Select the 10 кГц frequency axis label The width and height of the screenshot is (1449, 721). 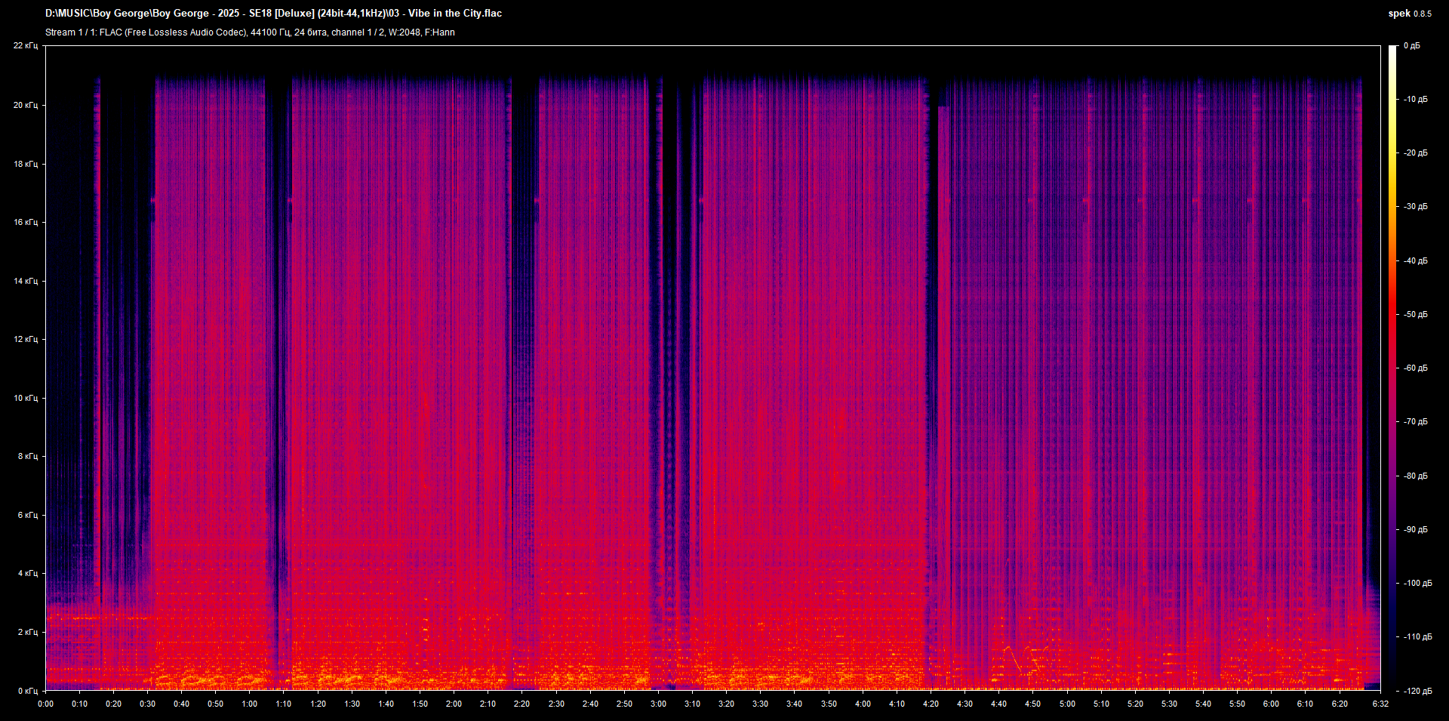click(26, 398)
